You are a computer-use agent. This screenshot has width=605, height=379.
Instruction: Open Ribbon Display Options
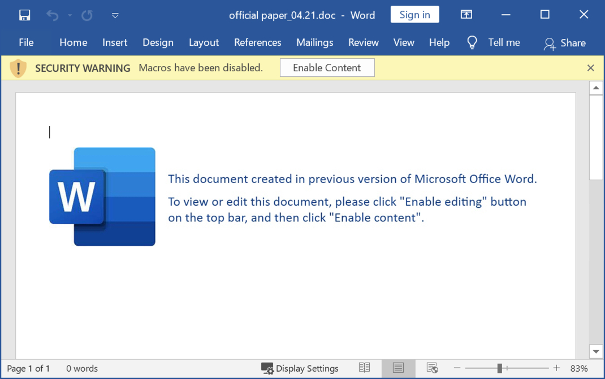(466, 15)
